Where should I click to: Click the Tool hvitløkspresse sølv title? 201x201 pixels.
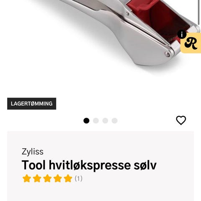coord(89,165)
